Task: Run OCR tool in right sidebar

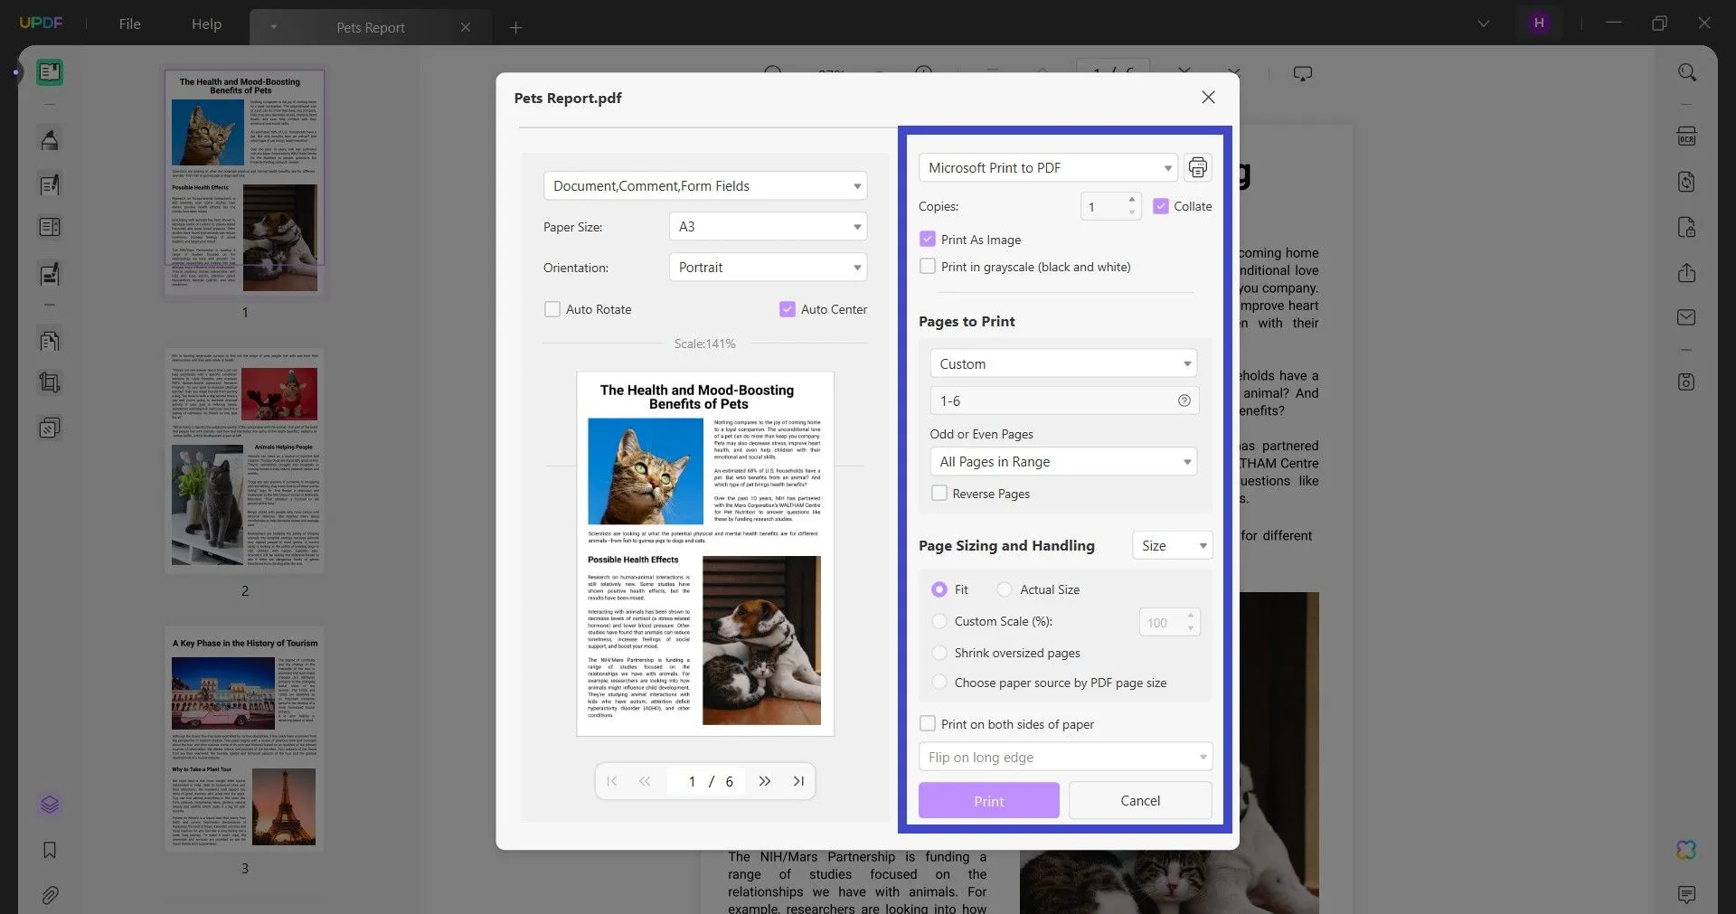Action: (1686, 137)
